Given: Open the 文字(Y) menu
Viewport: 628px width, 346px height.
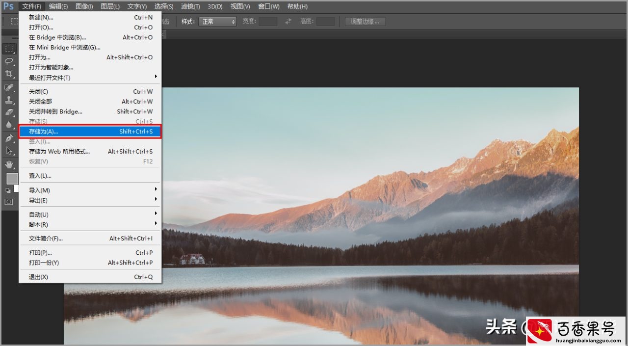Looking at the screenshot, I should pyautogui.click(x=137, y=6).
